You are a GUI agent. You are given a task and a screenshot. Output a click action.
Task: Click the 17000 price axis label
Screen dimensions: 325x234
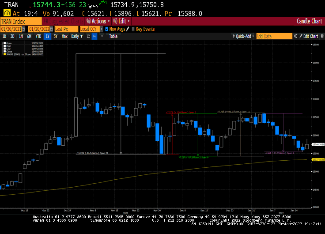coord(316,99)
